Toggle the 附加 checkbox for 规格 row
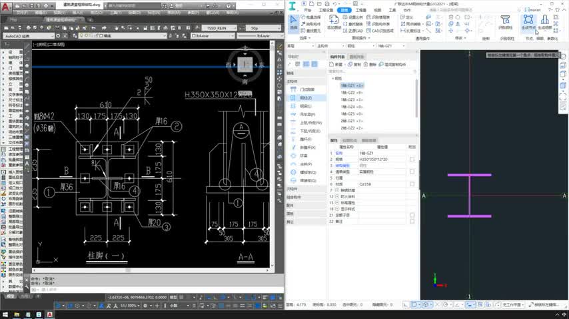The image size is (569, 319). [412, 159]
